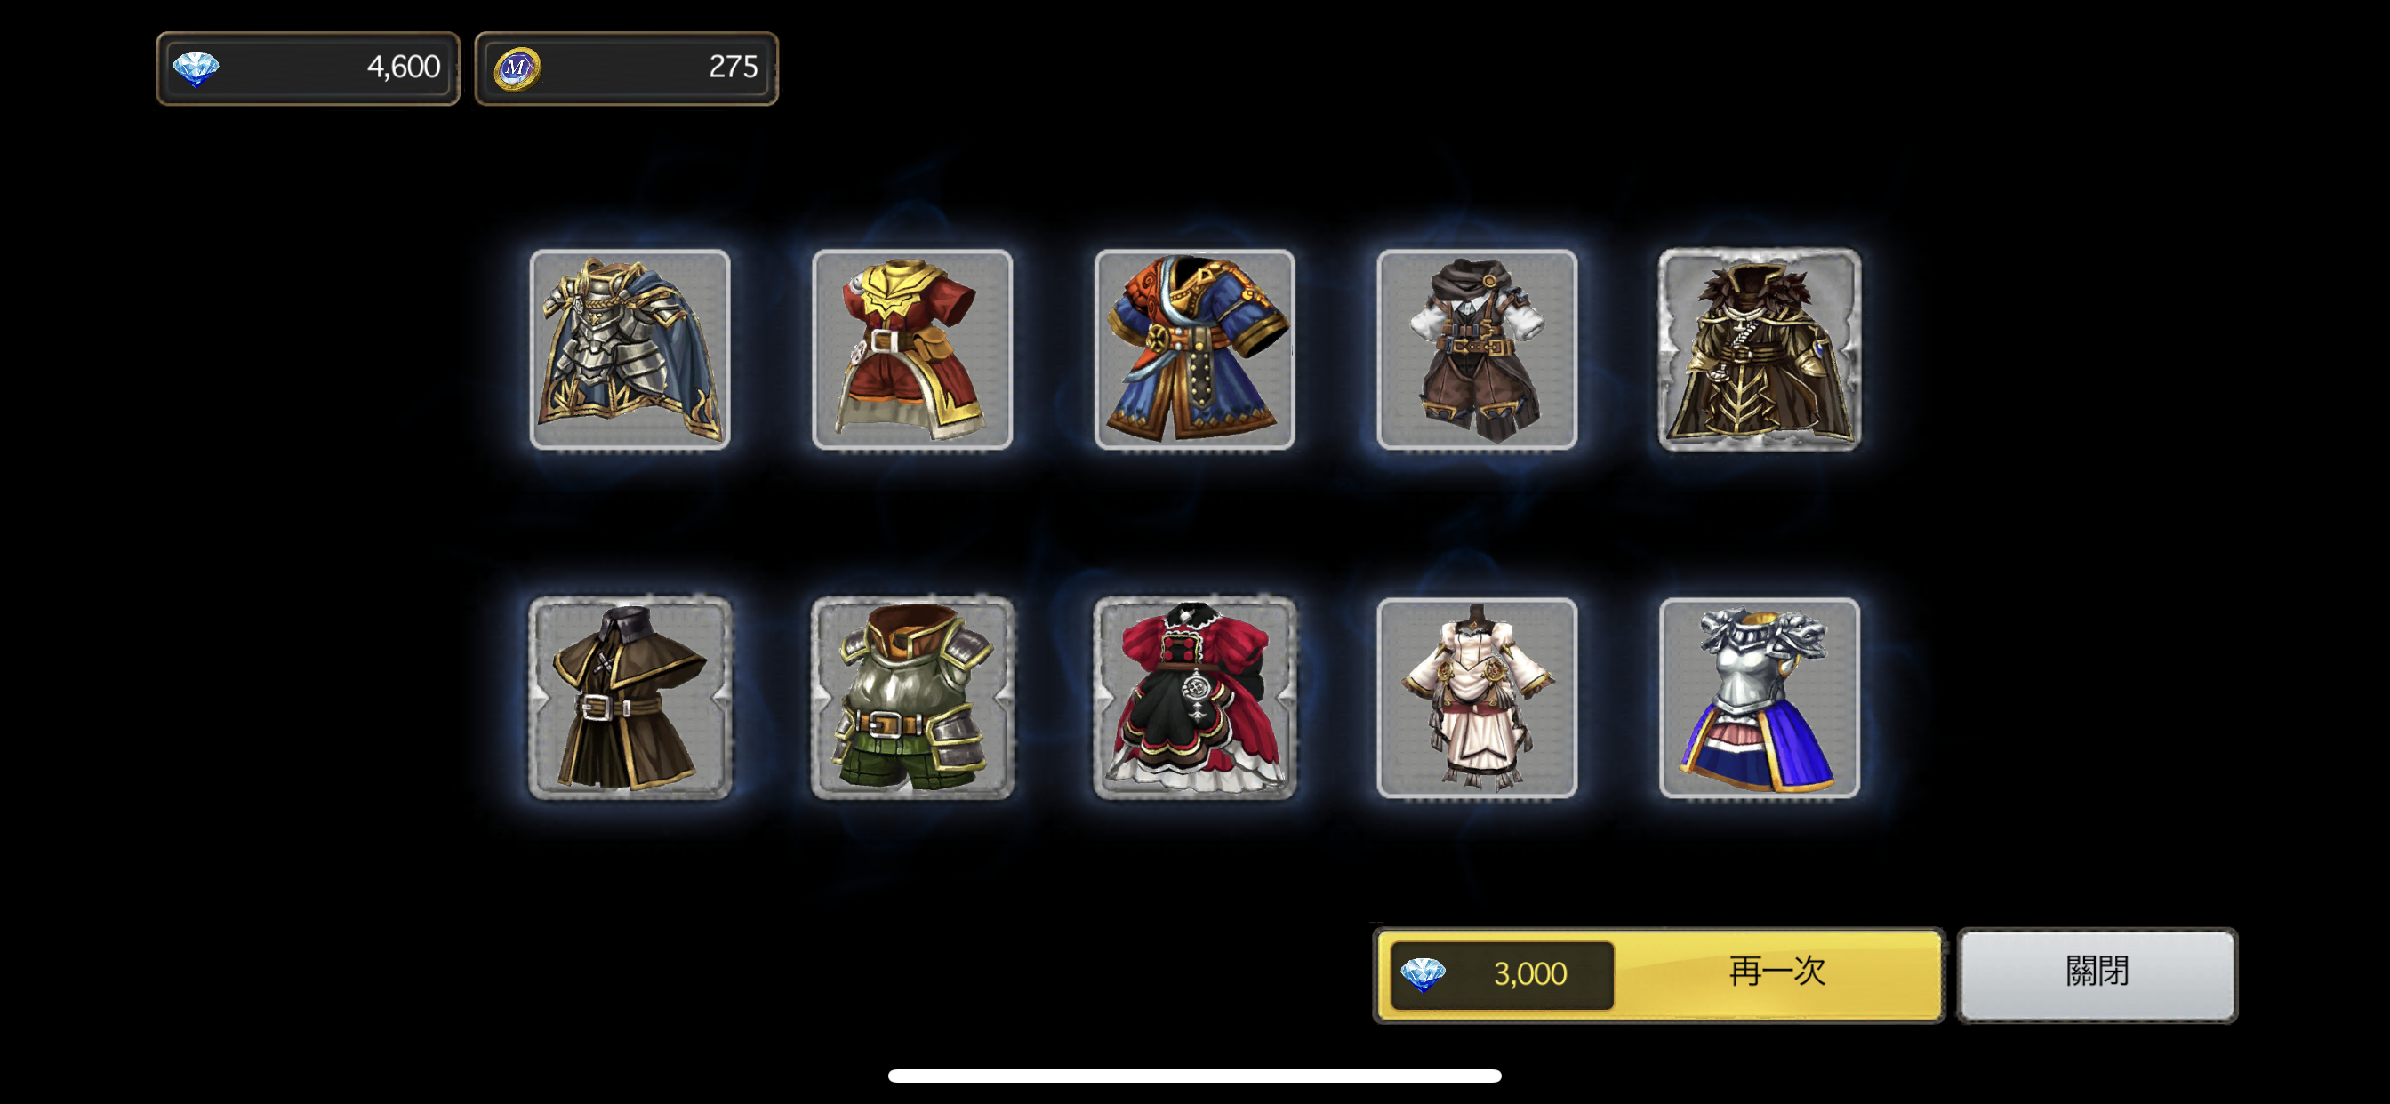Choose the brown trench coat with cape
Screen dimensions: 2390x1104
(630, 698)
